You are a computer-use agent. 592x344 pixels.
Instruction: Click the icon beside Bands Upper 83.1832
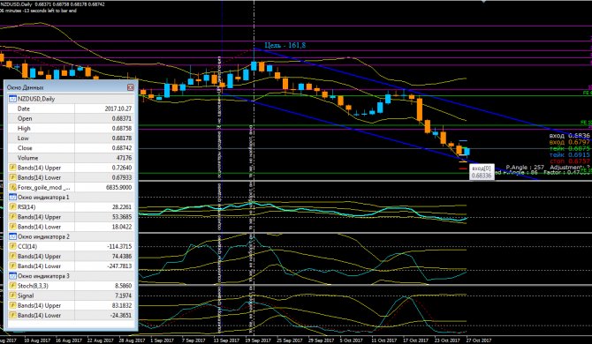pyautogui.click(x=12, y=305)
